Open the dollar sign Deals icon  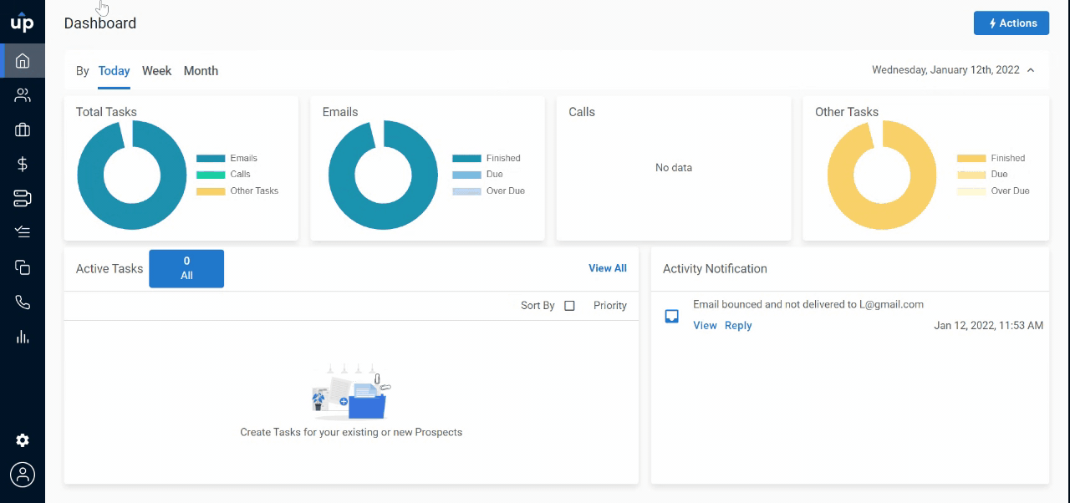point(23,164)
